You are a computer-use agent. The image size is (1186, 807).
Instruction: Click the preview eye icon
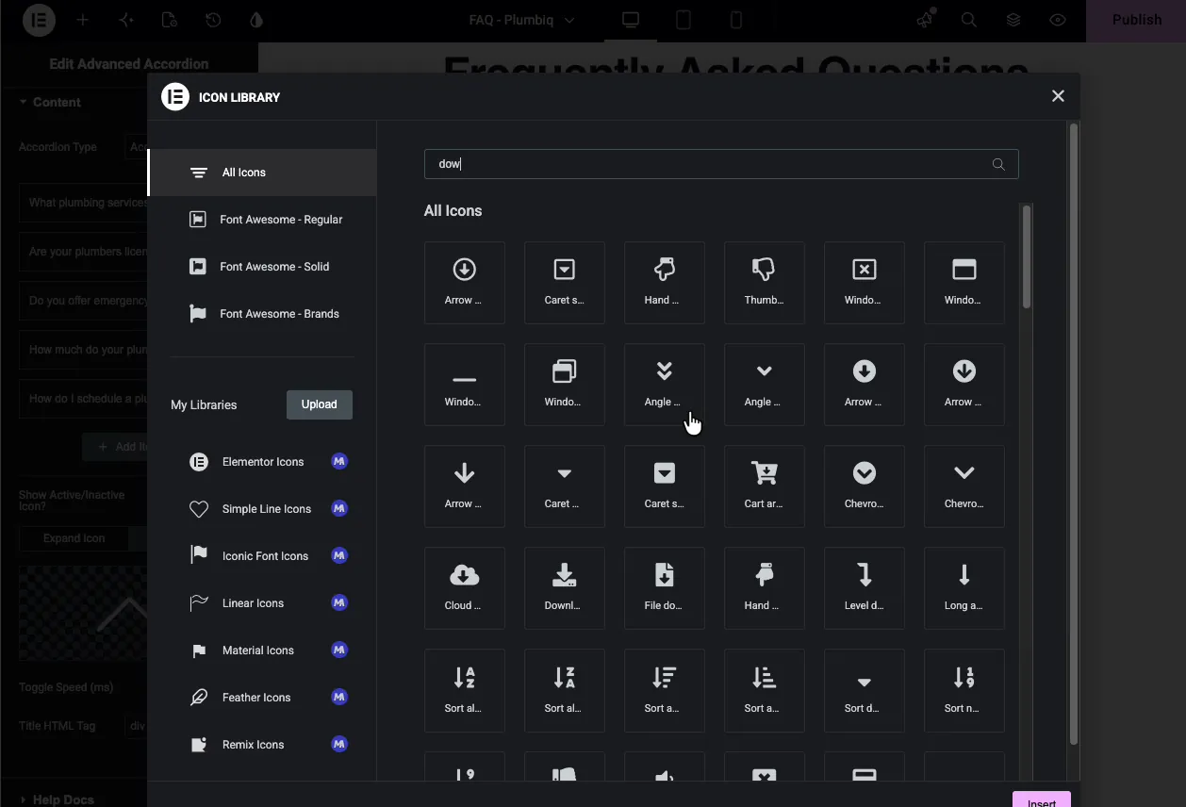(1058, 20)
